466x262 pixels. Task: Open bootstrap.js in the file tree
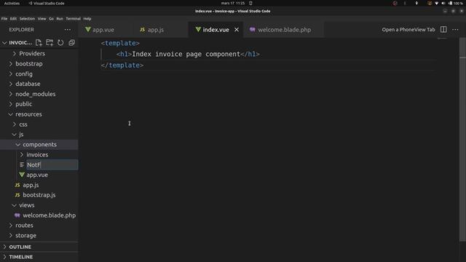tap(39, 195)
